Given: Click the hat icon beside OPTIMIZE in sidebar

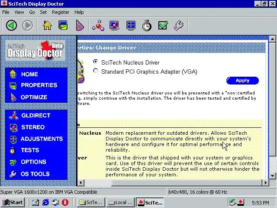Looking at the screenshot, I should (13, 97).
